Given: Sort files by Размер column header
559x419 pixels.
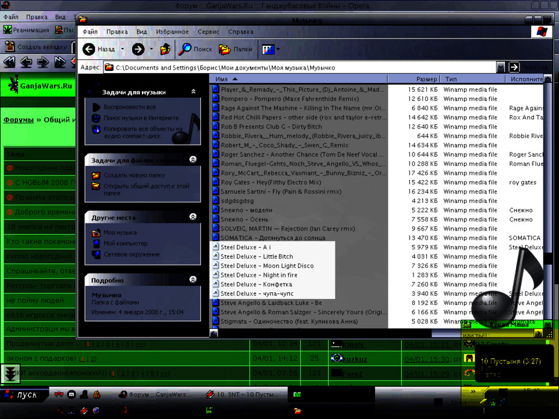Looking at the screenshot, I should [x=414, y=79].
